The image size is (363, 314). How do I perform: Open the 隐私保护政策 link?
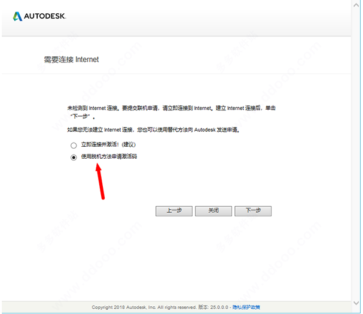click(246, 307)
